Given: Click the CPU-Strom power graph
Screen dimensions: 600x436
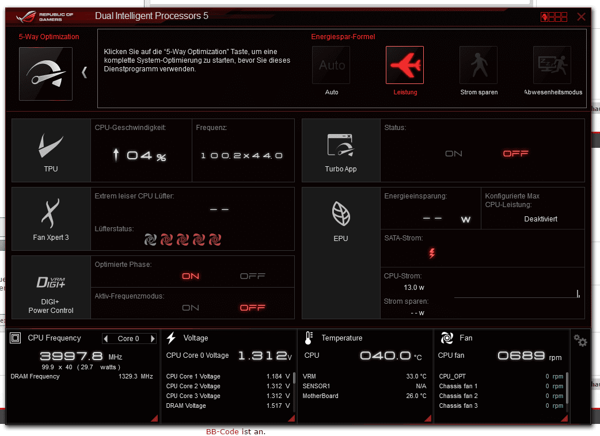Looking at the screenshot, I should click(517, 293).
